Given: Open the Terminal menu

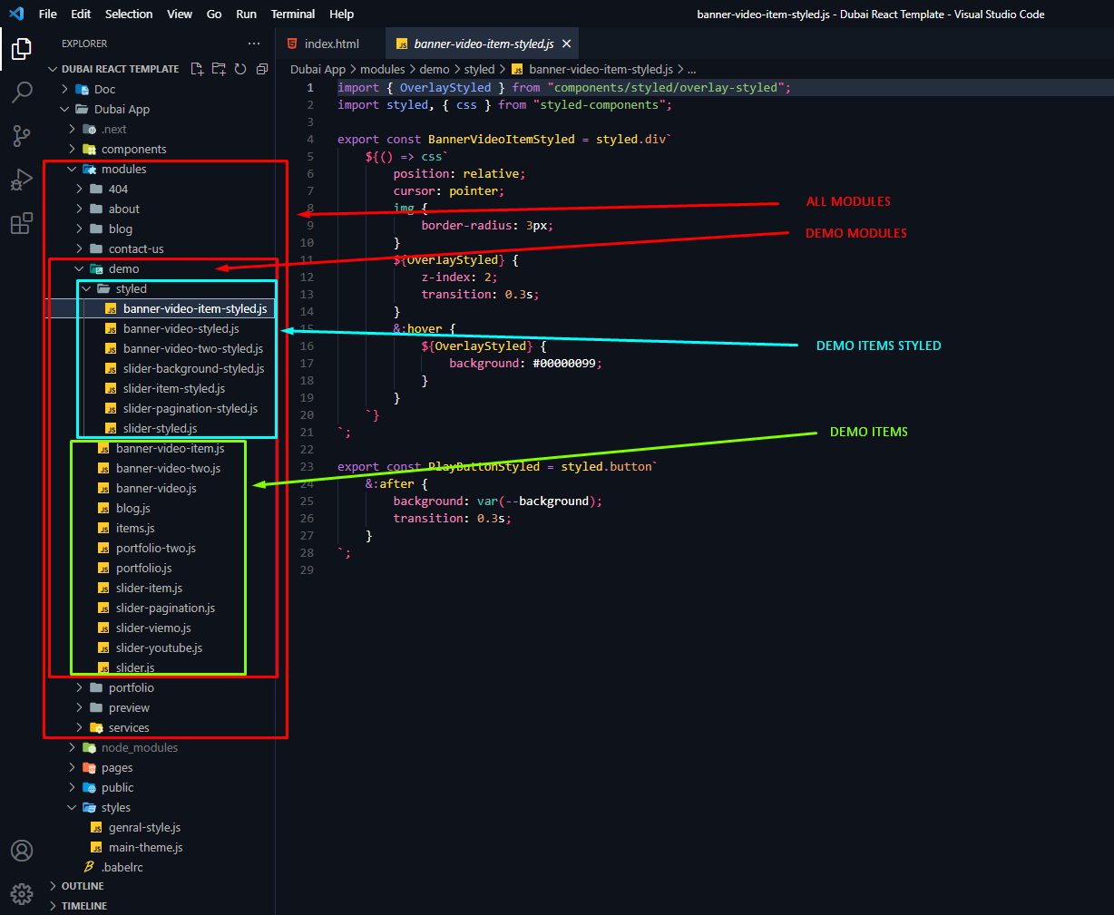Looking at the screenshot, I should coord(293,14).
